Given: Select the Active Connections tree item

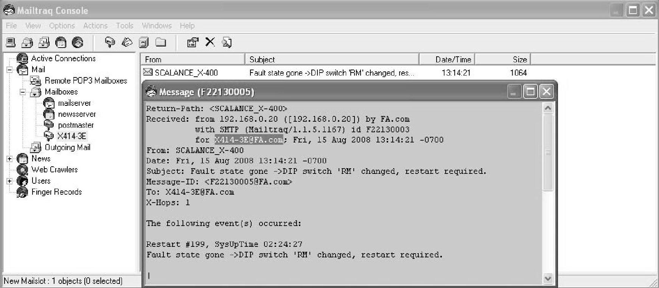Looking at the screenshot, I should click(64, 59).
